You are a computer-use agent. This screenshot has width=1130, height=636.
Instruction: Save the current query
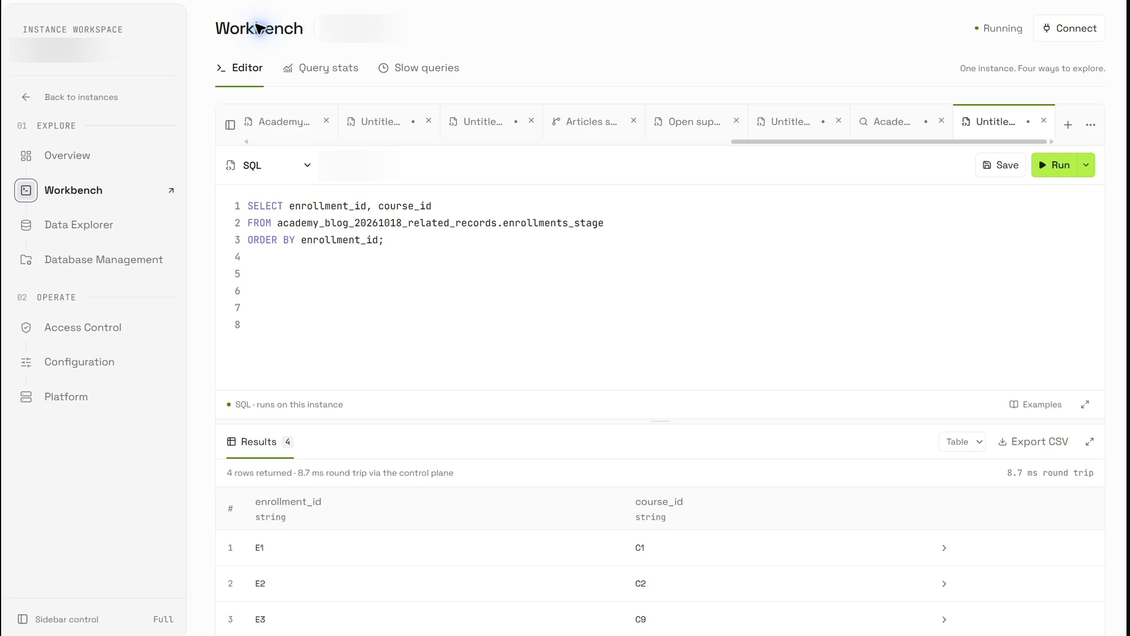1001,165
